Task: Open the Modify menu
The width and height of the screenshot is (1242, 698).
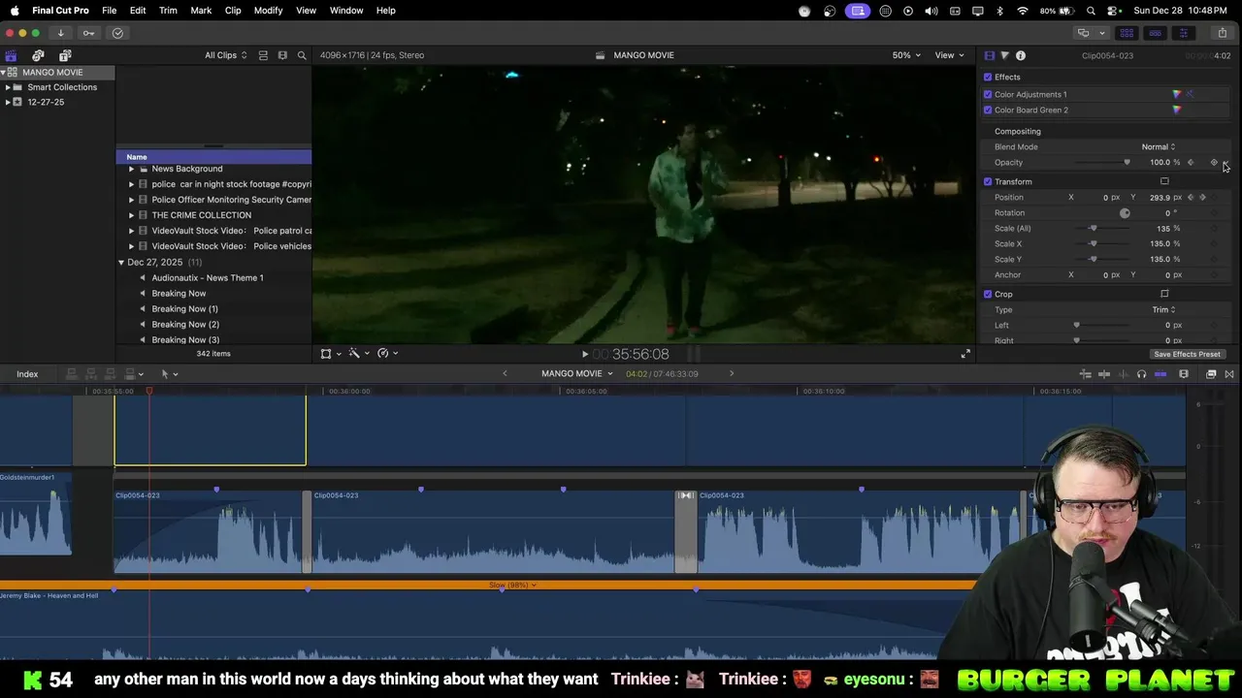Action: tap(268, 10)
